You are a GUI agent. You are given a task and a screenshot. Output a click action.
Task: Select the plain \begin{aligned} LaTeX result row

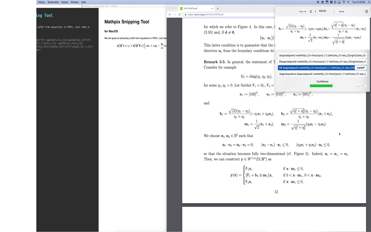322,55
